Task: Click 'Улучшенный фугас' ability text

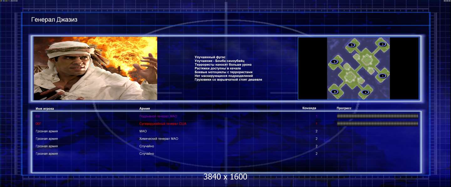Action: coord(210,57)
